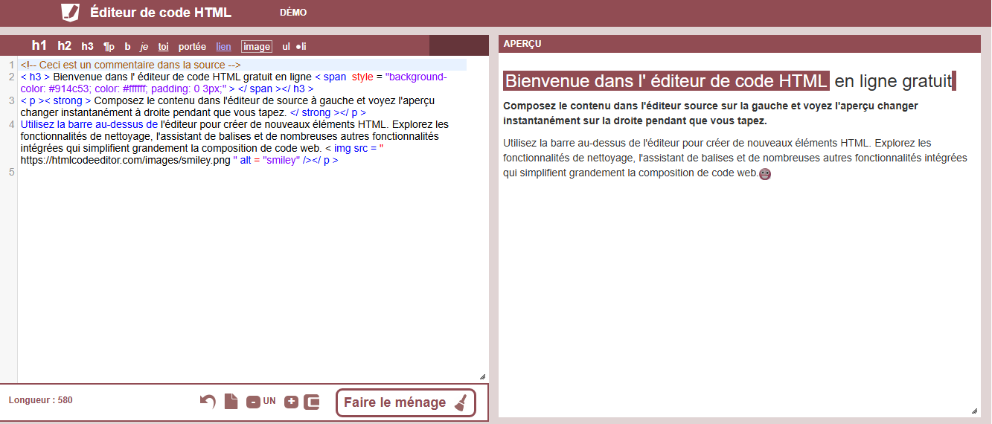992x424 pixels.
Task: Click the dark block at the toolbar's end
Action: coord(459,45)
